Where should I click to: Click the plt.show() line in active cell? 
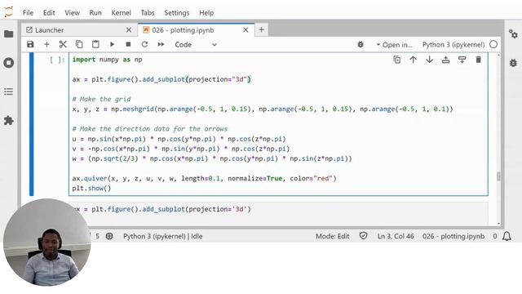coord(91,189)
